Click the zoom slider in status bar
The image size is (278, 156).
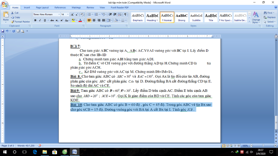click(263, 146)
